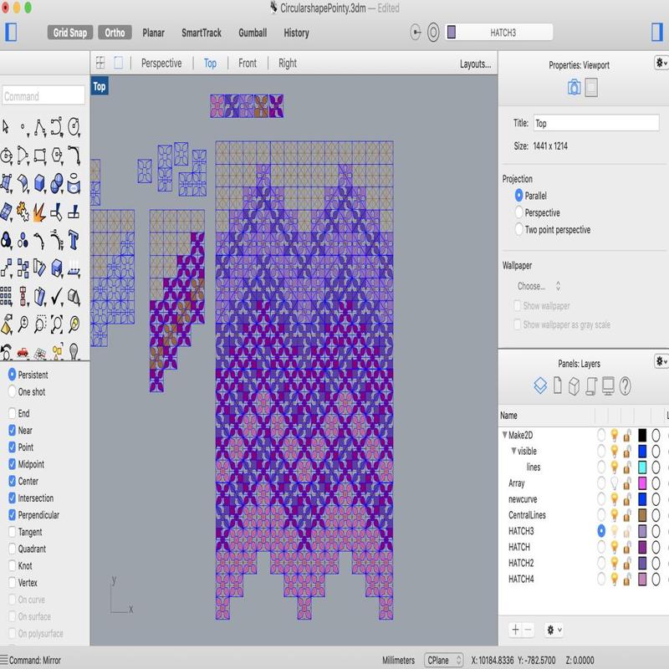Collapse the Make2D layer group
The height and width of the screenshot is (669, 669).
[505, 435]
